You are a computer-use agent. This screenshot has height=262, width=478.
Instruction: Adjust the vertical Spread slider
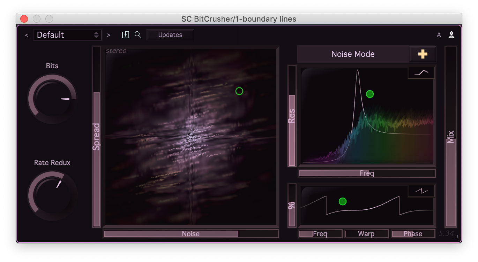[x=96, y=137]
